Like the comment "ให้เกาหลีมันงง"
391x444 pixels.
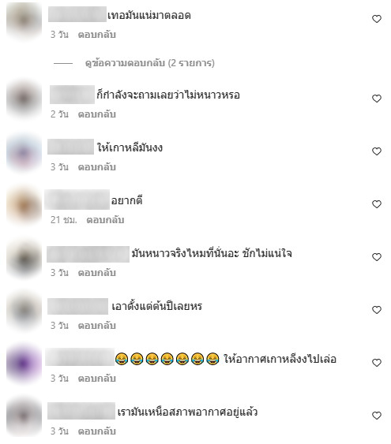pos(377,151)
